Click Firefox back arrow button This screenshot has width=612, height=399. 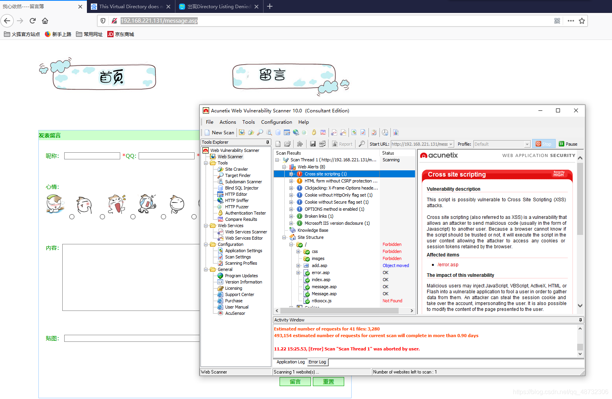(x=7, y=21)
